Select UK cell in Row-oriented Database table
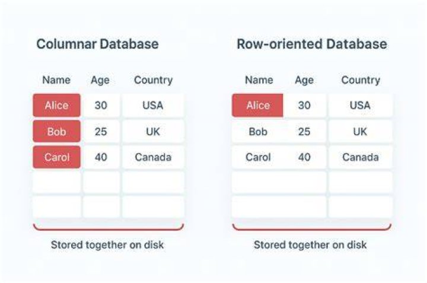Viewport: 427px width, 283px height. [360, 132]
